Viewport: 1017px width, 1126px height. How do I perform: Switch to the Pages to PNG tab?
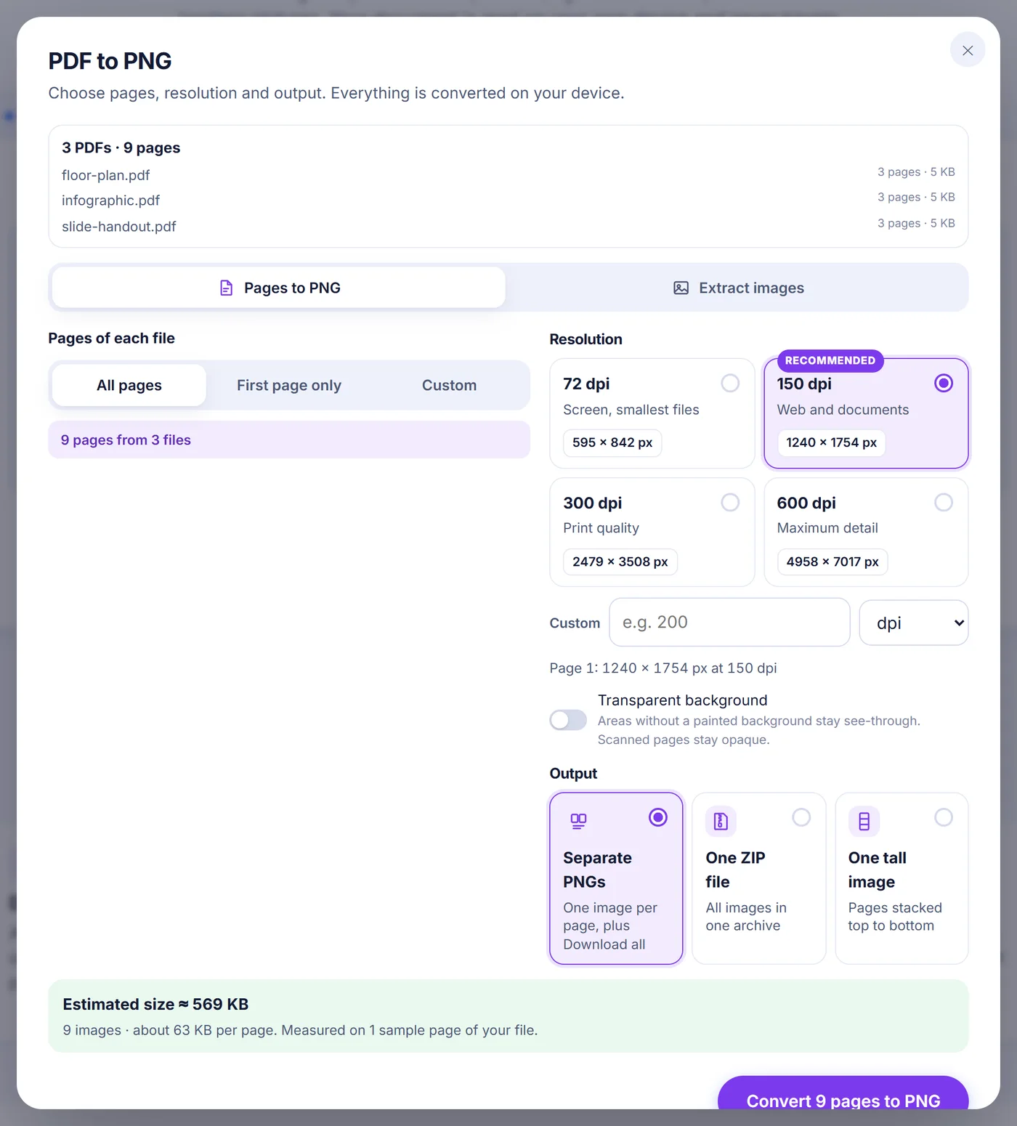(279, 288)
